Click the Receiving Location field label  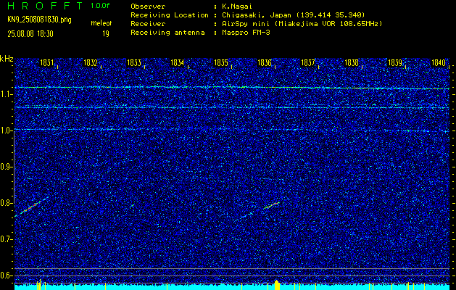click(x=170, y=14)
